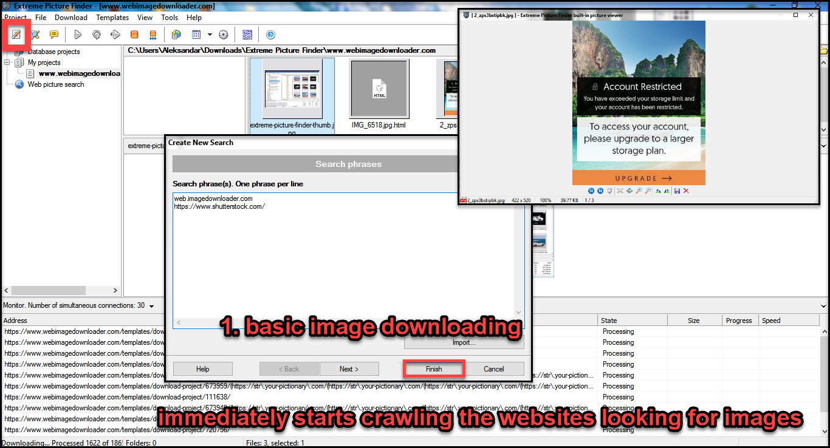Click left pane horizontal scrollbar
This screenshot has width=830, height=448.
pos(61,291)
